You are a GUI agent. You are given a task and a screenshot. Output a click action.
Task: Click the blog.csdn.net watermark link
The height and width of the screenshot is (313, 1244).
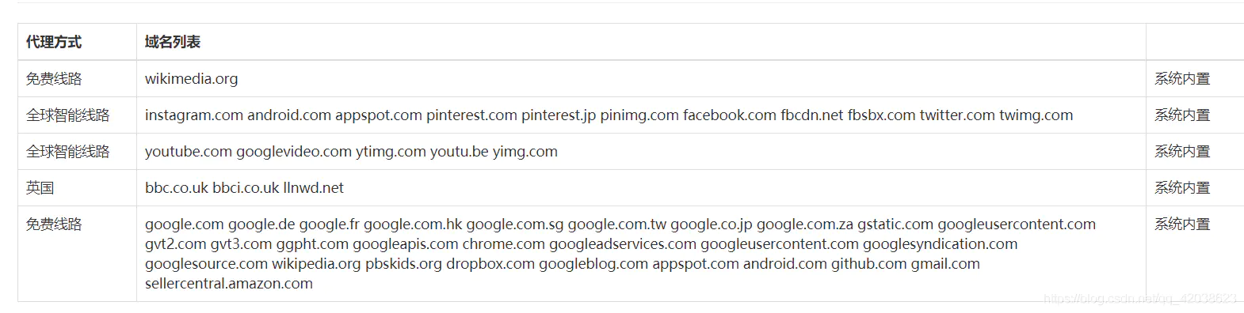1141,298
